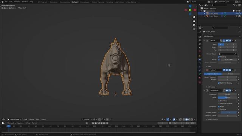The height and width of the screenshot is (136, 242).
Task: Toggle Mirror modifier viewport display
Action: click(x=227, y=40)
